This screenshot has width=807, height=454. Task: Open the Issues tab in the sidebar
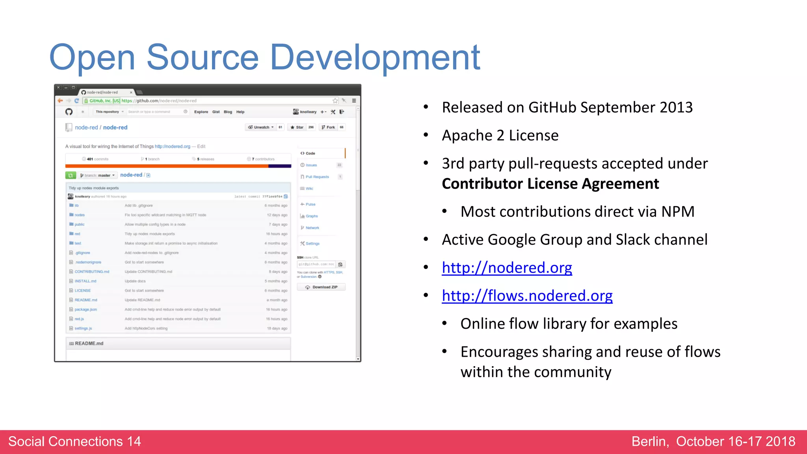311,165
